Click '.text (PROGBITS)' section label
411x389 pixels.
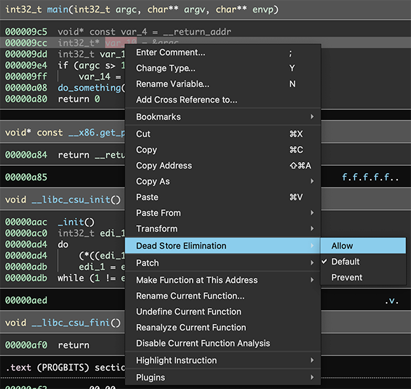tap(47, 367)
